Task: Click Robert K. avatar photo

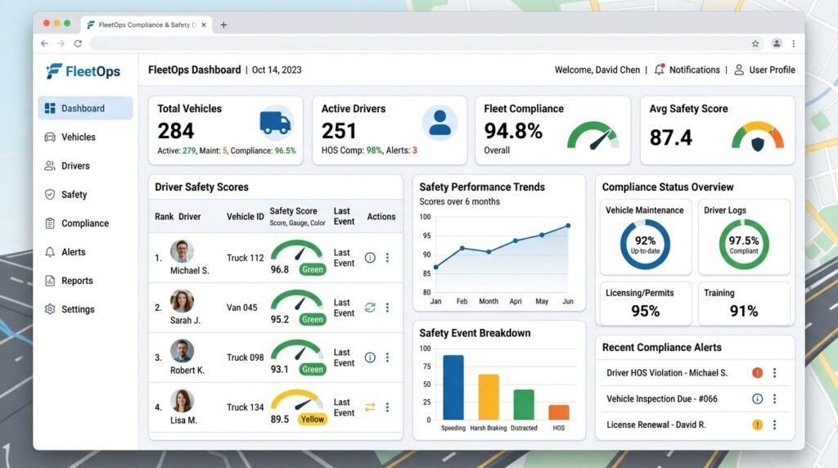Action: coord(182,351)
